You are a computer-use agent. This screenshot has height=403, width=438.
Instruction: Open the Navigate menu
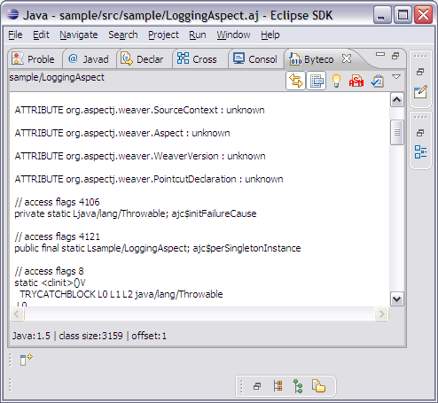[79, 35]
